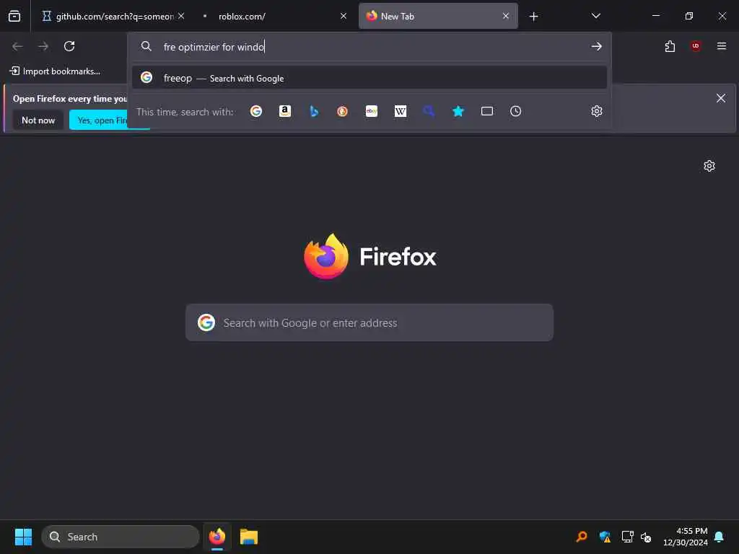Click the address bar text field

(x=370, y=47)
